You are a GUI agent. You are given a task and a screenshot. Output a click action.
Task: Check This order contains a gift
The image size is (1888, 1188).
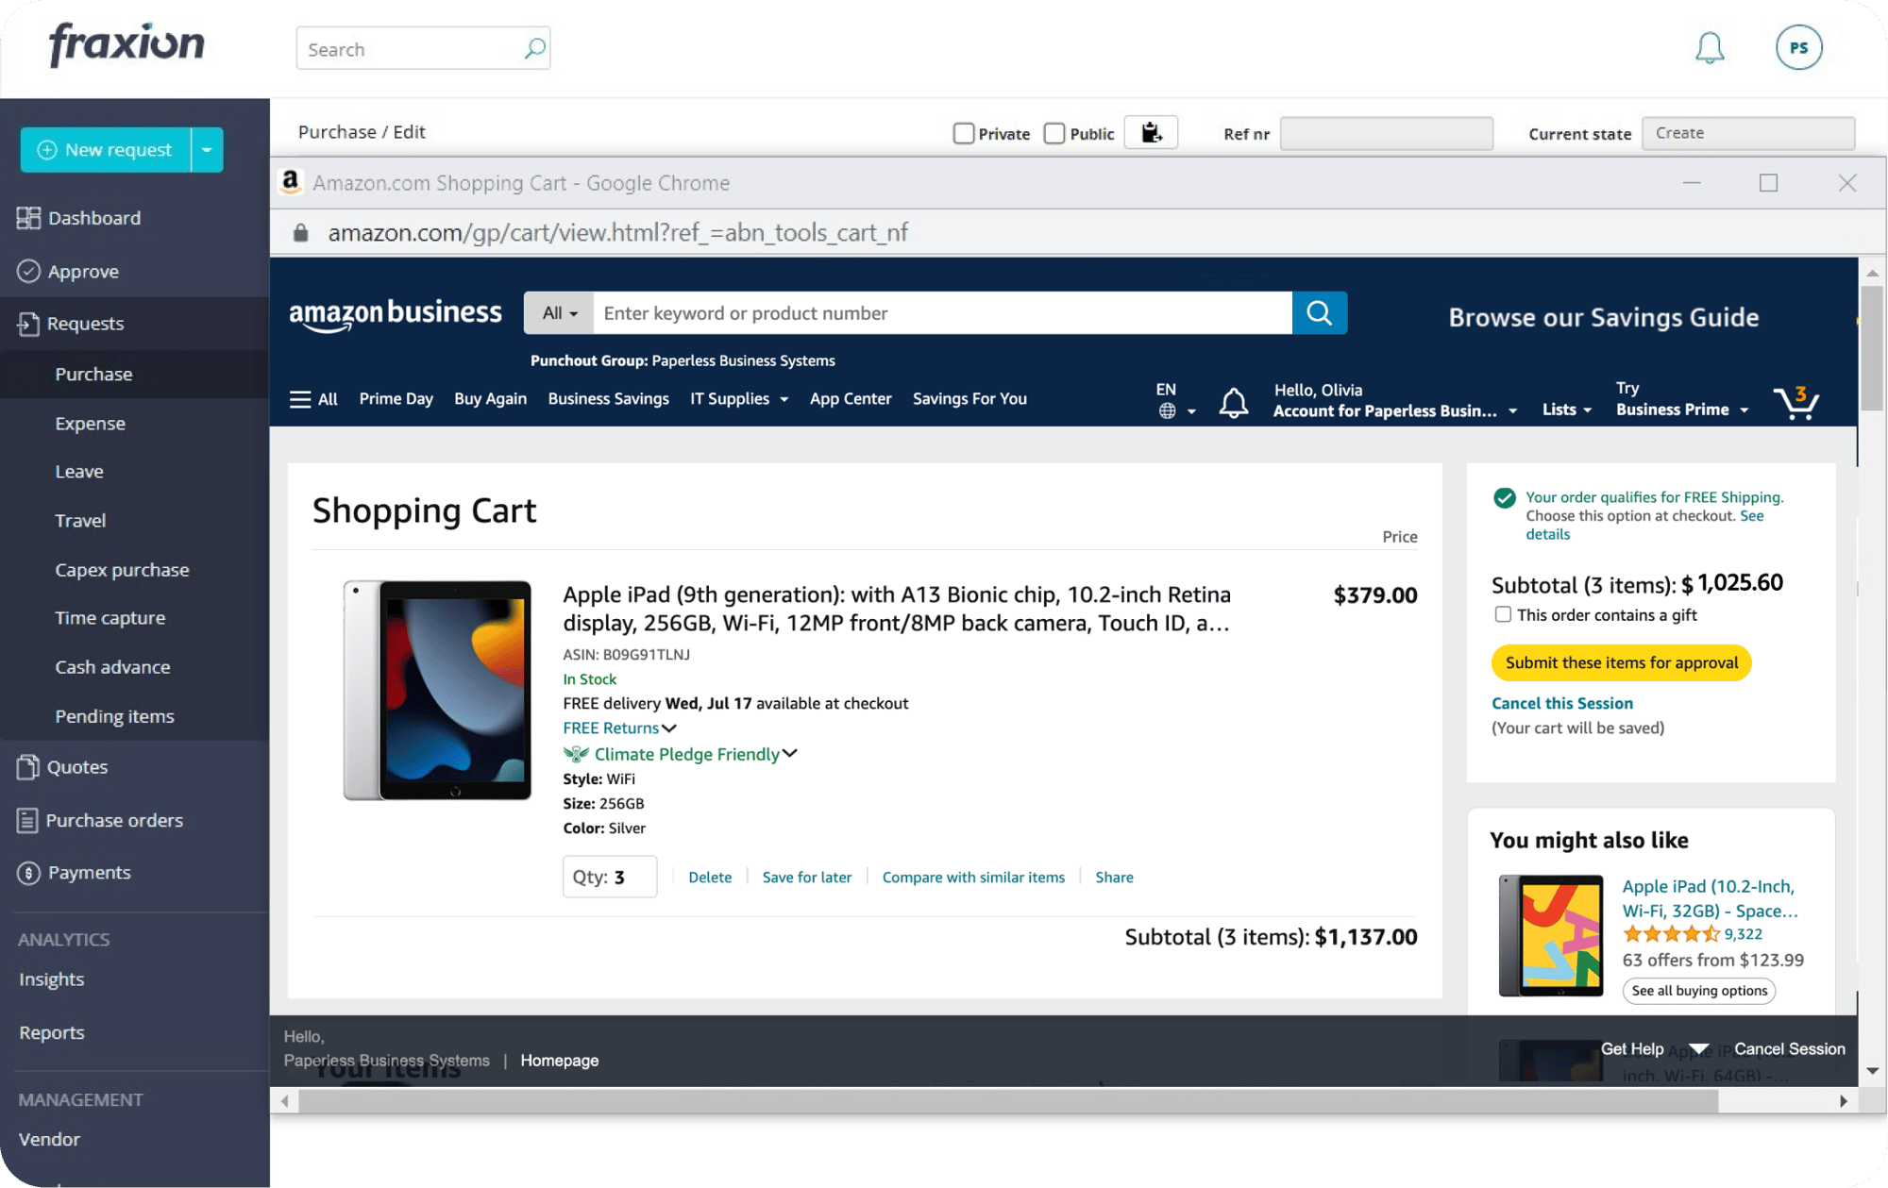(1502, 615)
